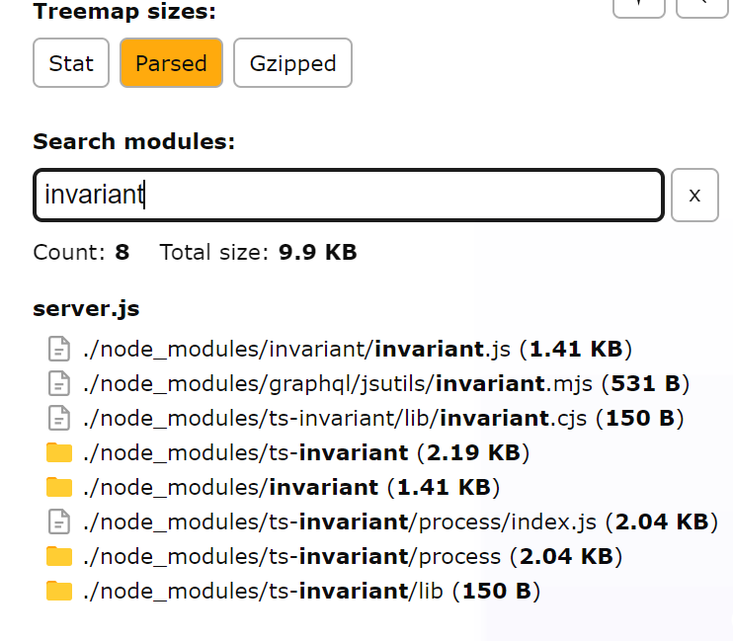Screen dimensions: 733x641
Task: Click file icon for invariant.cjs
Action: click(60, 419)
